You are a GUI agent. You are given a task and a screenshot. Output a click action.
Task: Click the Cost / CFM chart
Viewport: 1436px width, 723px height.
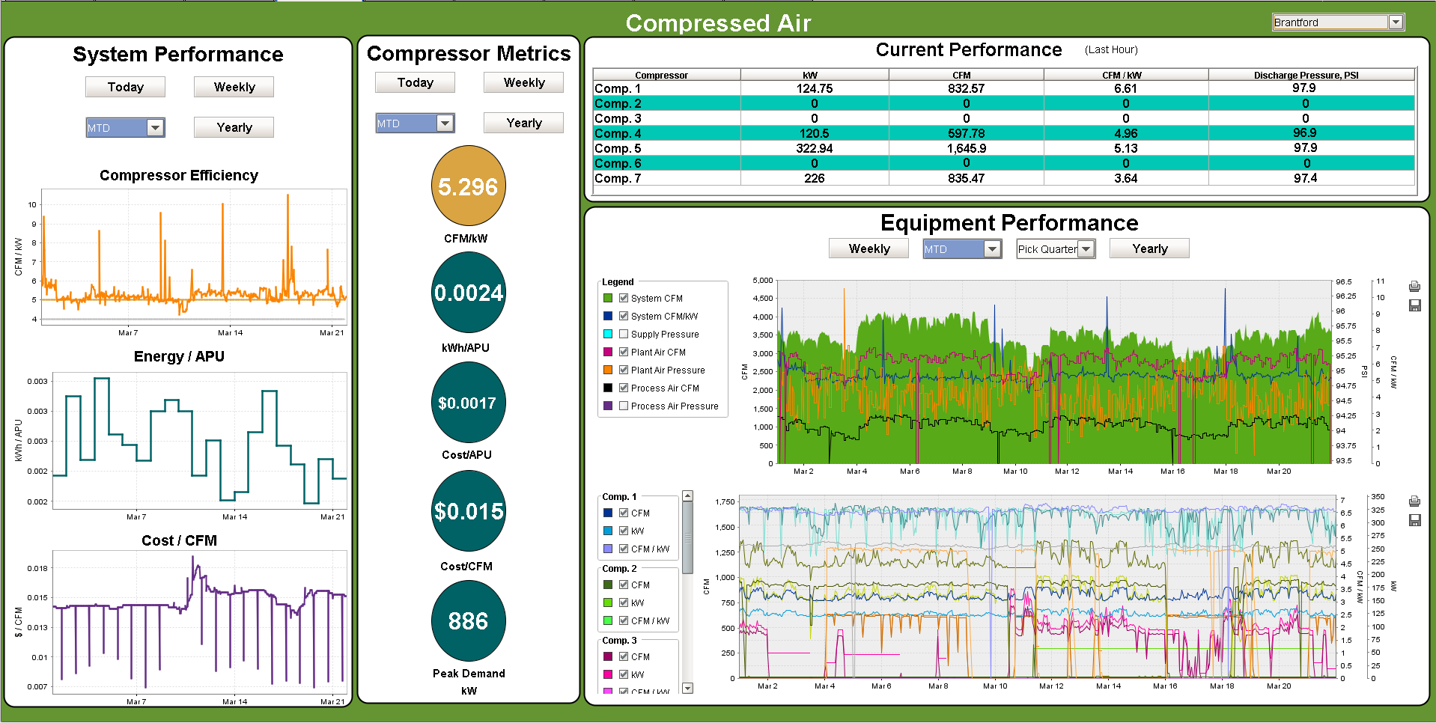tap(199, 623)
